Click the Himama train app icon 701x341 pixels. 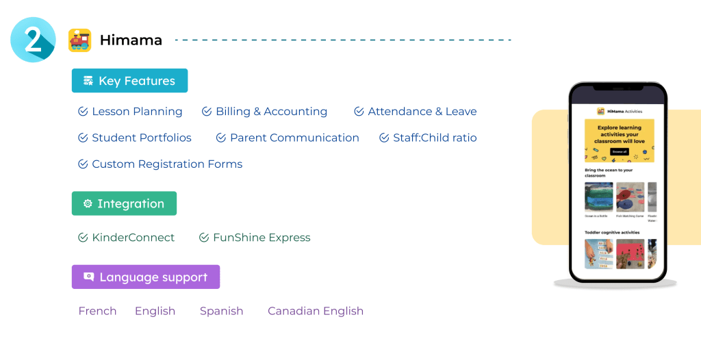[79, 40]
